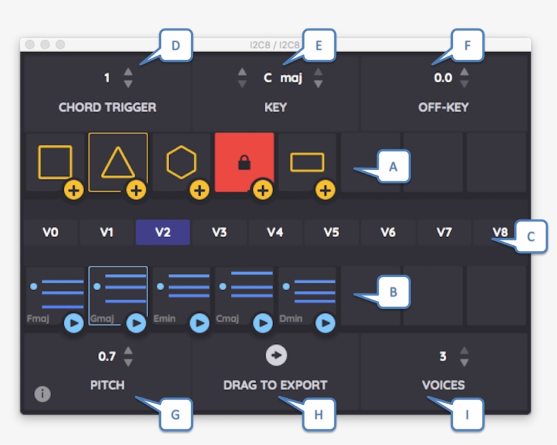Image resolution: width=557 pixels, height=445 pixels.
Task: Select the triangle chord trigger pad
Action: (117, 162)
